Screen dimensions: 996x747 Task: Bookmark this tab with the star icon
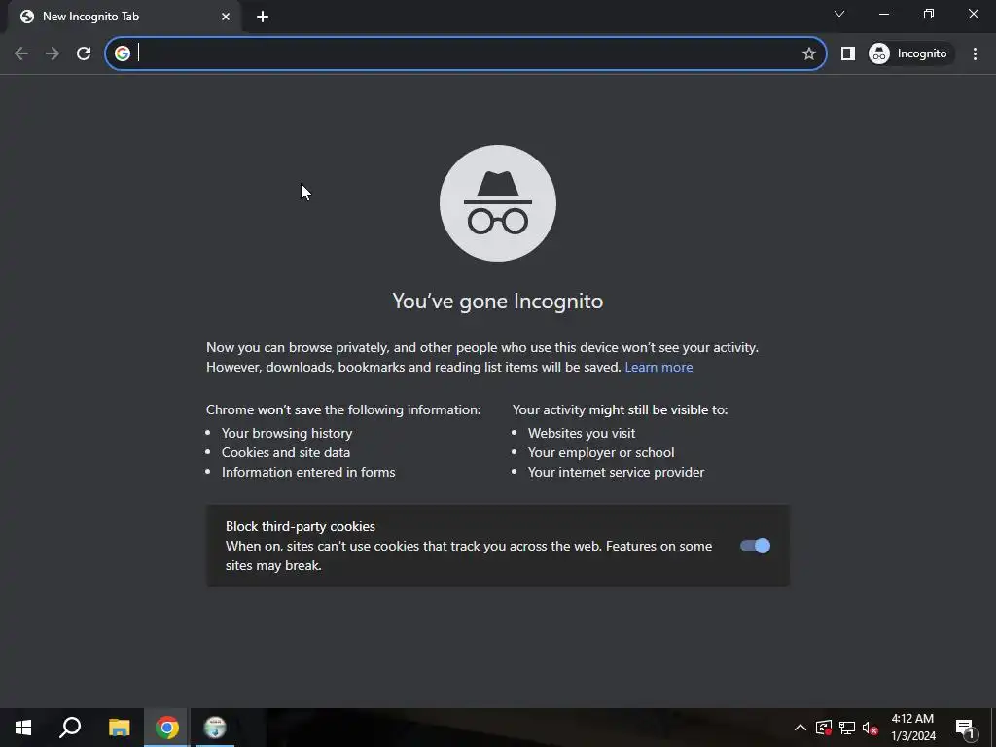808,53
